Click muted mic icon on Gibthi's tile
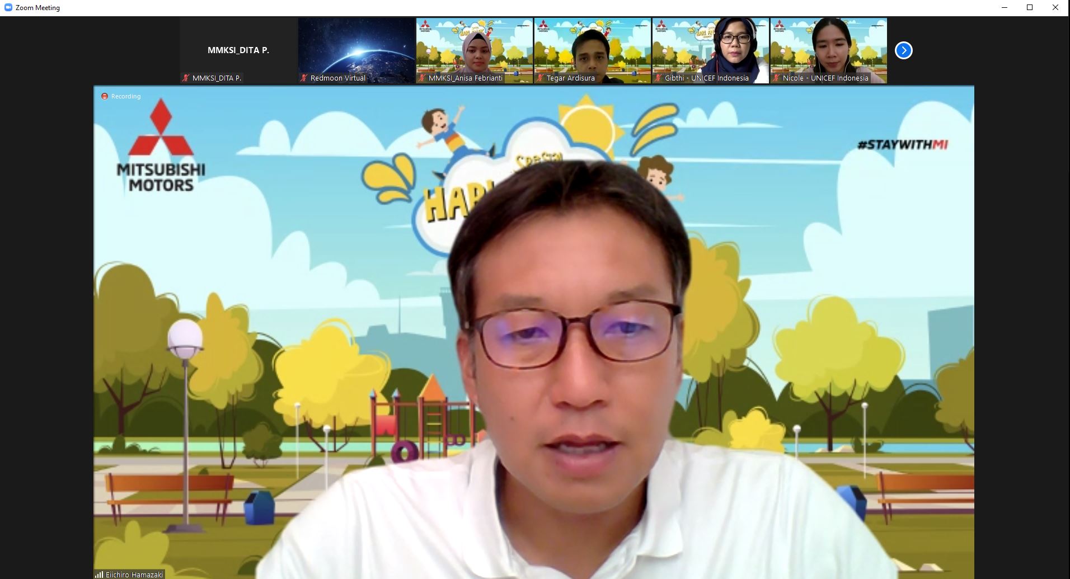This screenshot has height=579, width=1070. pos(658,78)
